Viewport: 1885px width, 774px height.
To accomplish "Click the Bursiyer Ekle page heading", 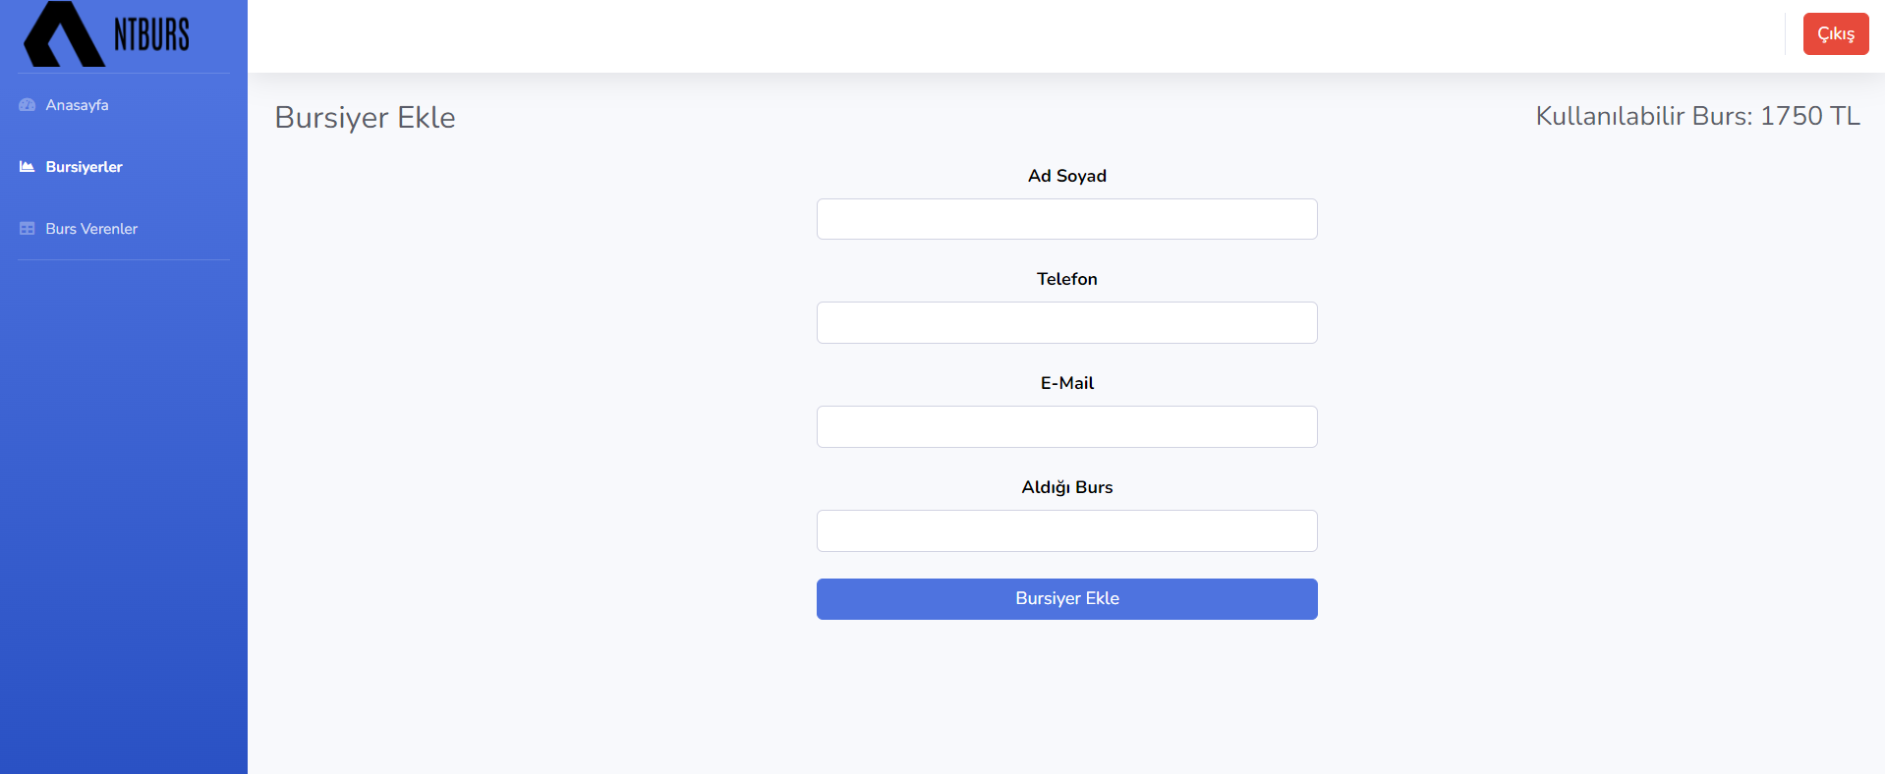I will [x=364, y=117].
